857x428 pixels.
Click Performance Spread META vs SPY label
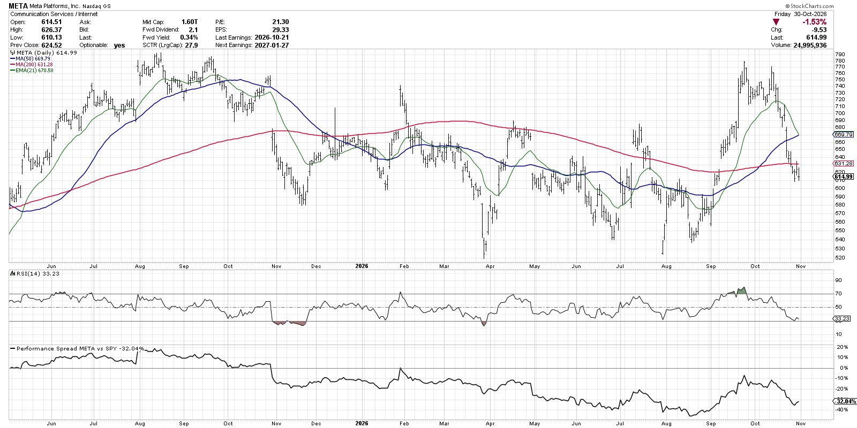[80, 348]
